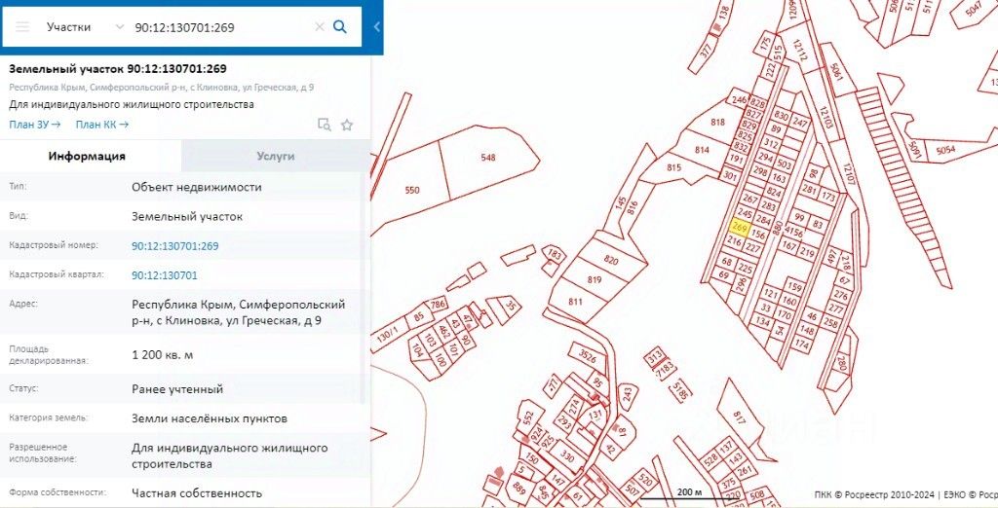The image size is (998, 508).
Task: Click the 200 м scale bar
Action: click(688, 494)
